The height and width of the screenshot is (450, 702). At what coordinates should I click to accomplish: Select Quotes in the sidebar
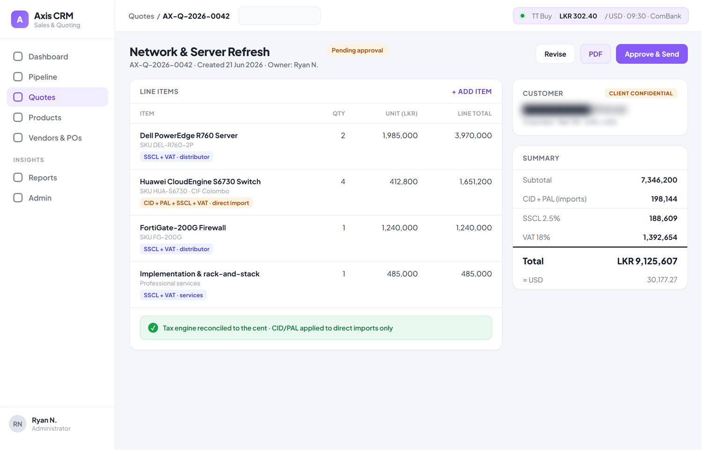pyautogui.click(x=58, y=97)
